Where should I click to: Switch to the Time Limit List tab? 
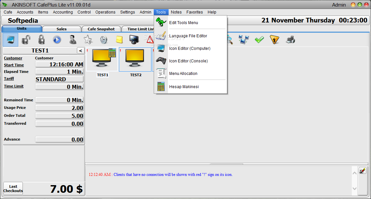(x=138, y=29)
